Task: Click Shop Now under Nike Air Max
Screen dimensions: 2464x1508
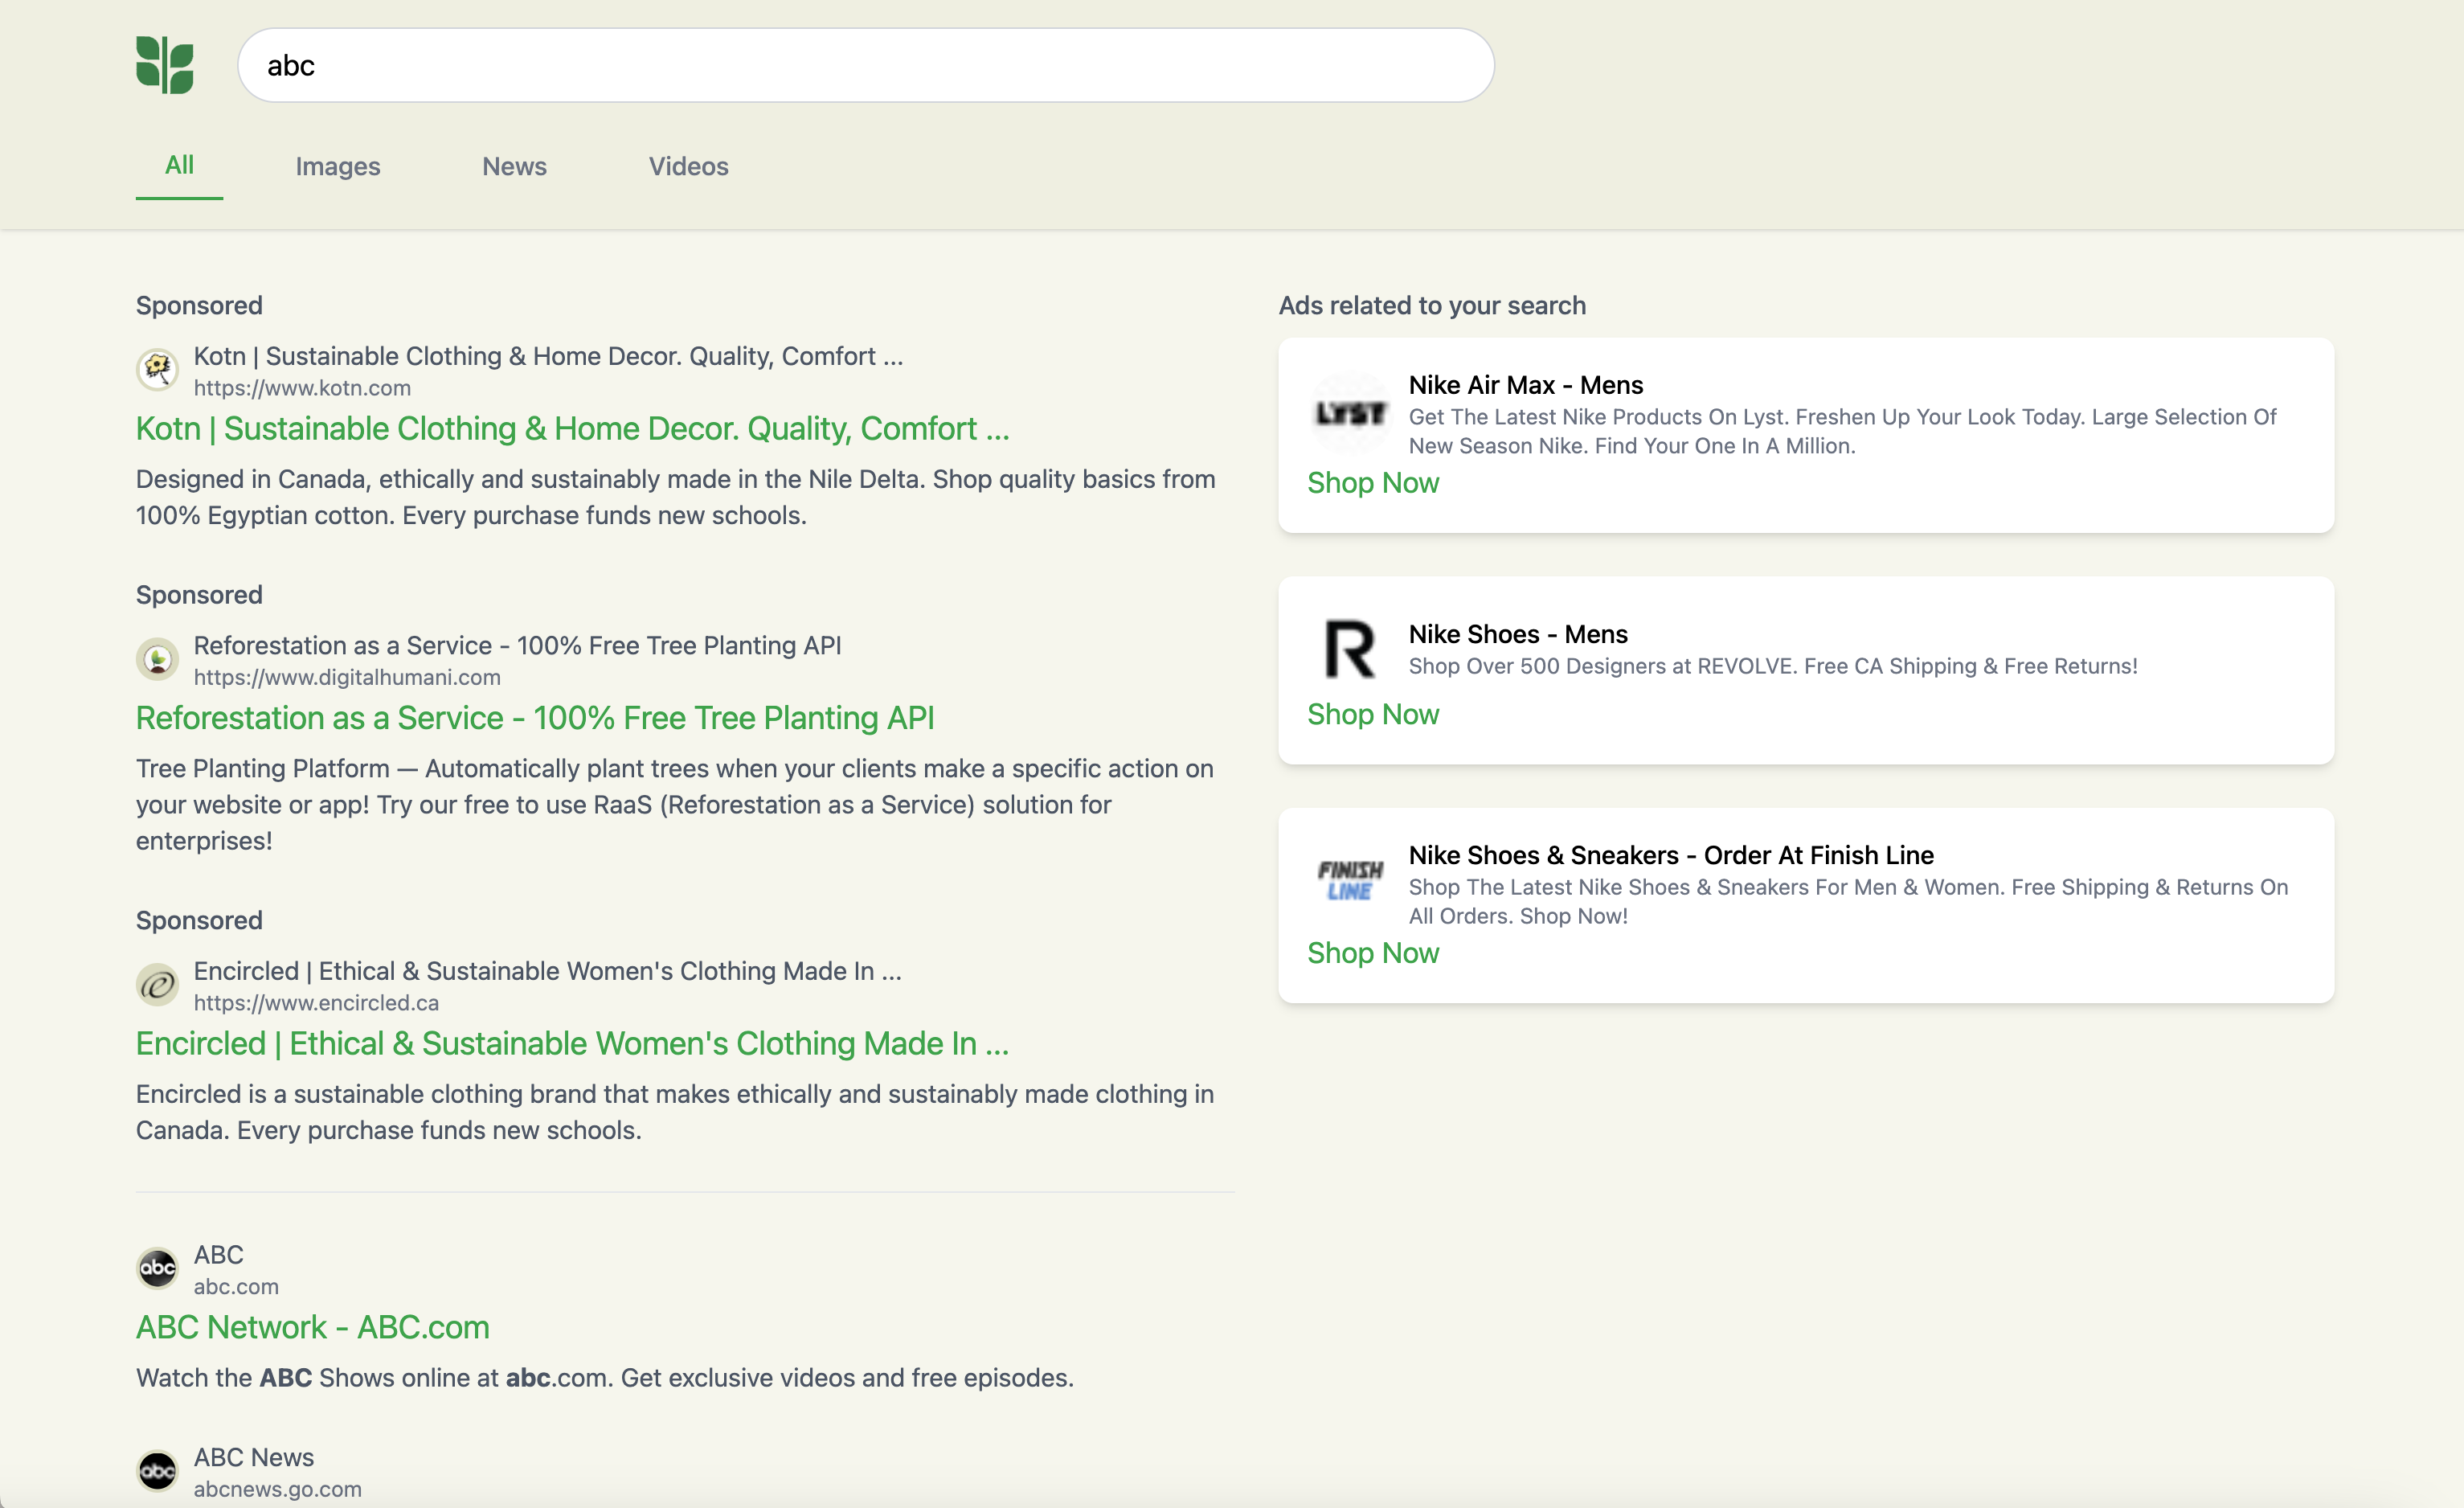Action: 1372,483
